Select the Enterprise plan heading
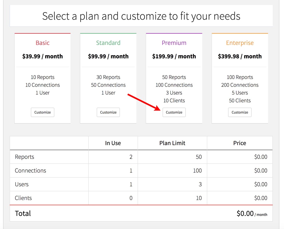Image resolution: width=284 pixels, height=229 pixels. click(x=240, y=43)
